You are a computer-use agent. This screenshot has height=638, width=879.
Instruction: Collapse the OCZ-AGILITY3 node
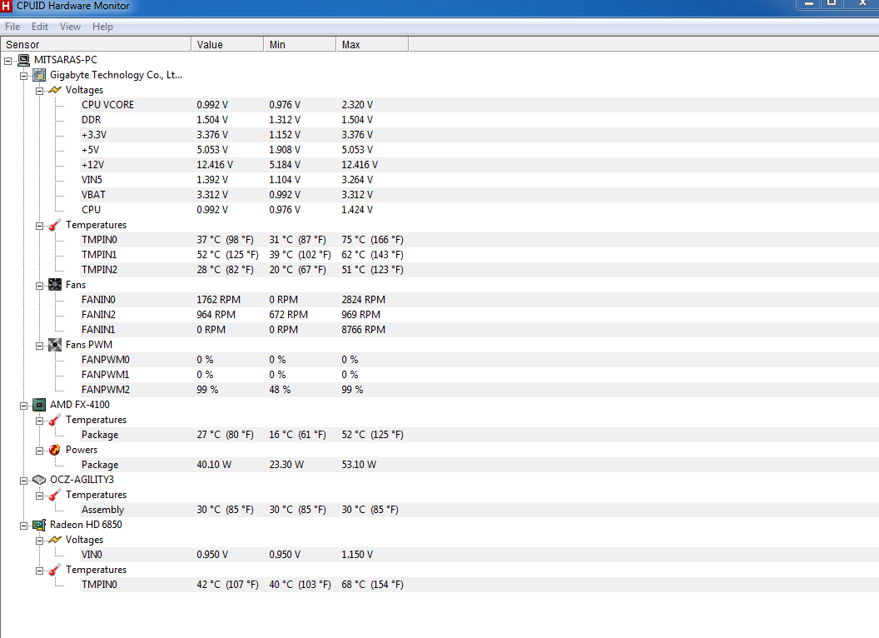23,481
